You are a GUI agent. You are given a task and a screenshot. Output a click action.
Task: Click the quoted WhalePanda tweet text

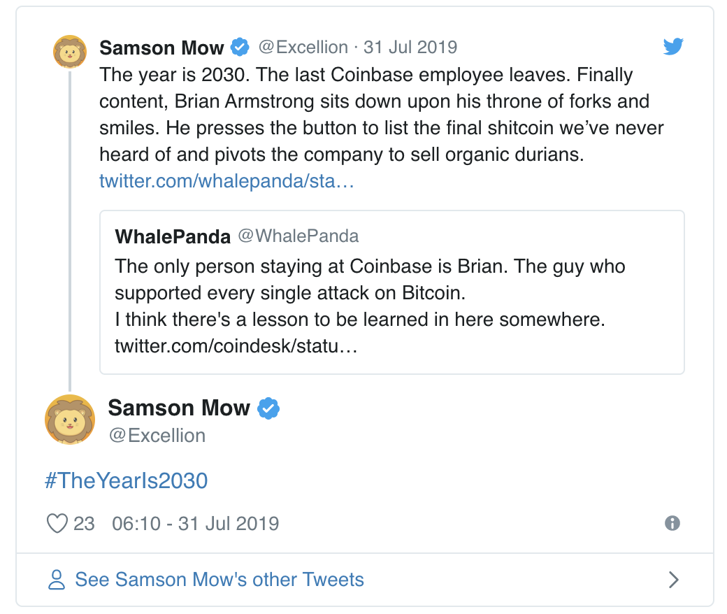click(370, 293)
